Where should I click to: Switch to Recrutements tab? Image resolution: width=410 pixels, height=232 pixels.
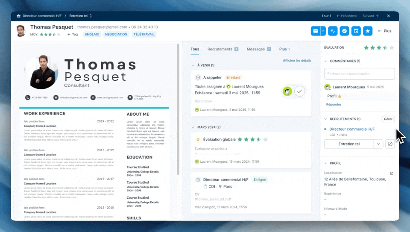coord(223,49)
